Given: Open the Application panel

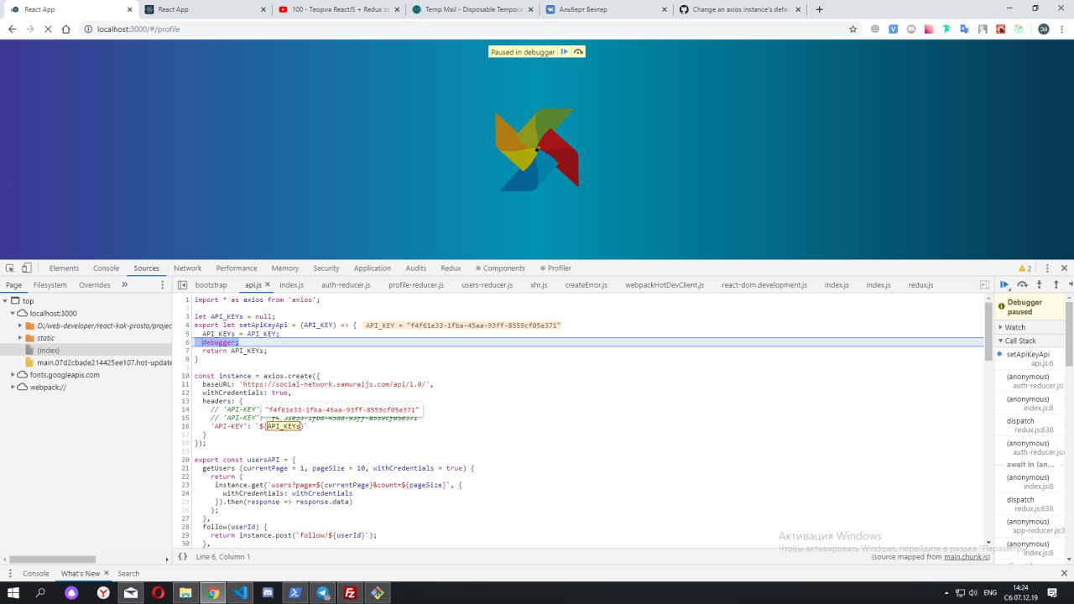Looking at the screenshot, I should [x=373, y=268].
